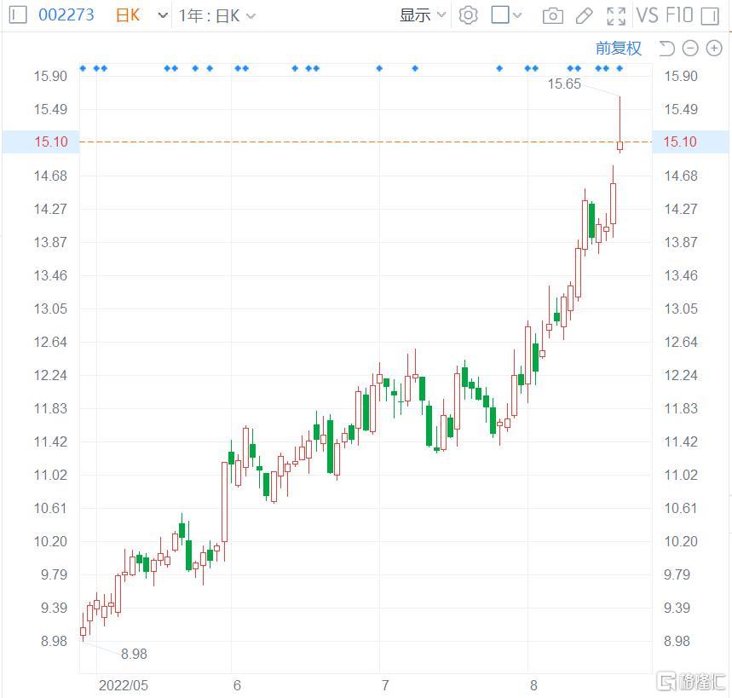The height and width of the screenshot is (698, 732).
Task: Expand the chevron next to orange 日K
Action: (x=163, y=15)
